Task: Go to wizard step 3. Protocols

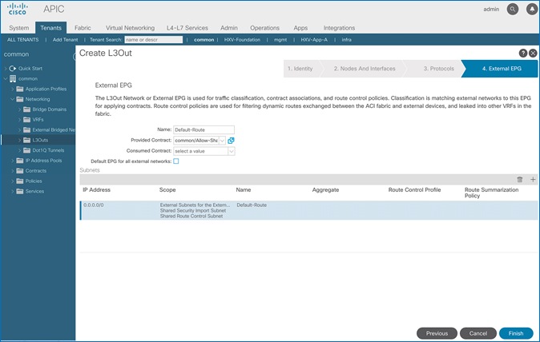Action: point(439,69)
